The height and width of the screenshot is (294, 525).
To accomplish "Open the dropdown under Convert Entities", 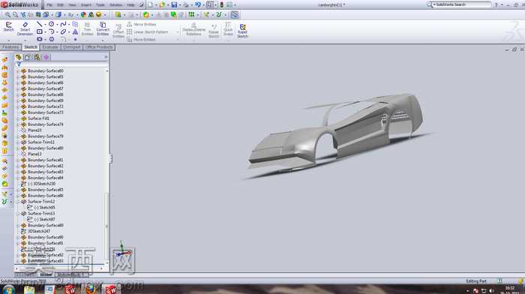I will pyautogui.click(x=103, y=40).
